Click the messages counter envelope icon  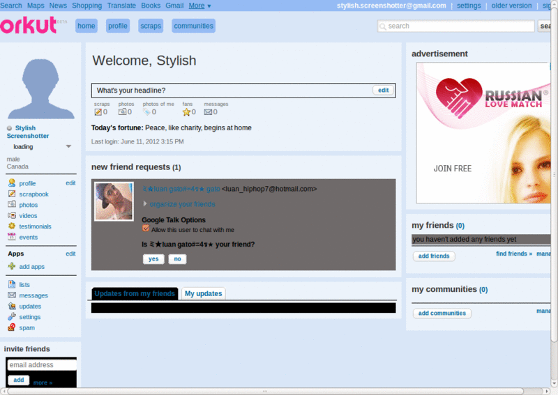coord(208,112)
